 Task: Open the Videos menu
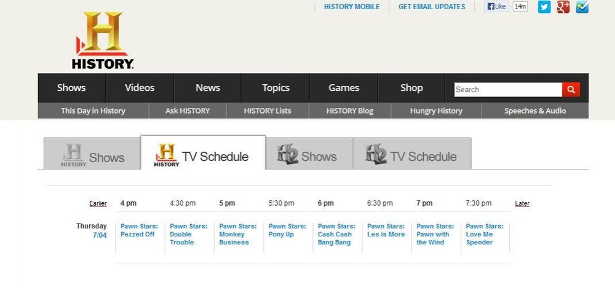[x=140, y=88]
